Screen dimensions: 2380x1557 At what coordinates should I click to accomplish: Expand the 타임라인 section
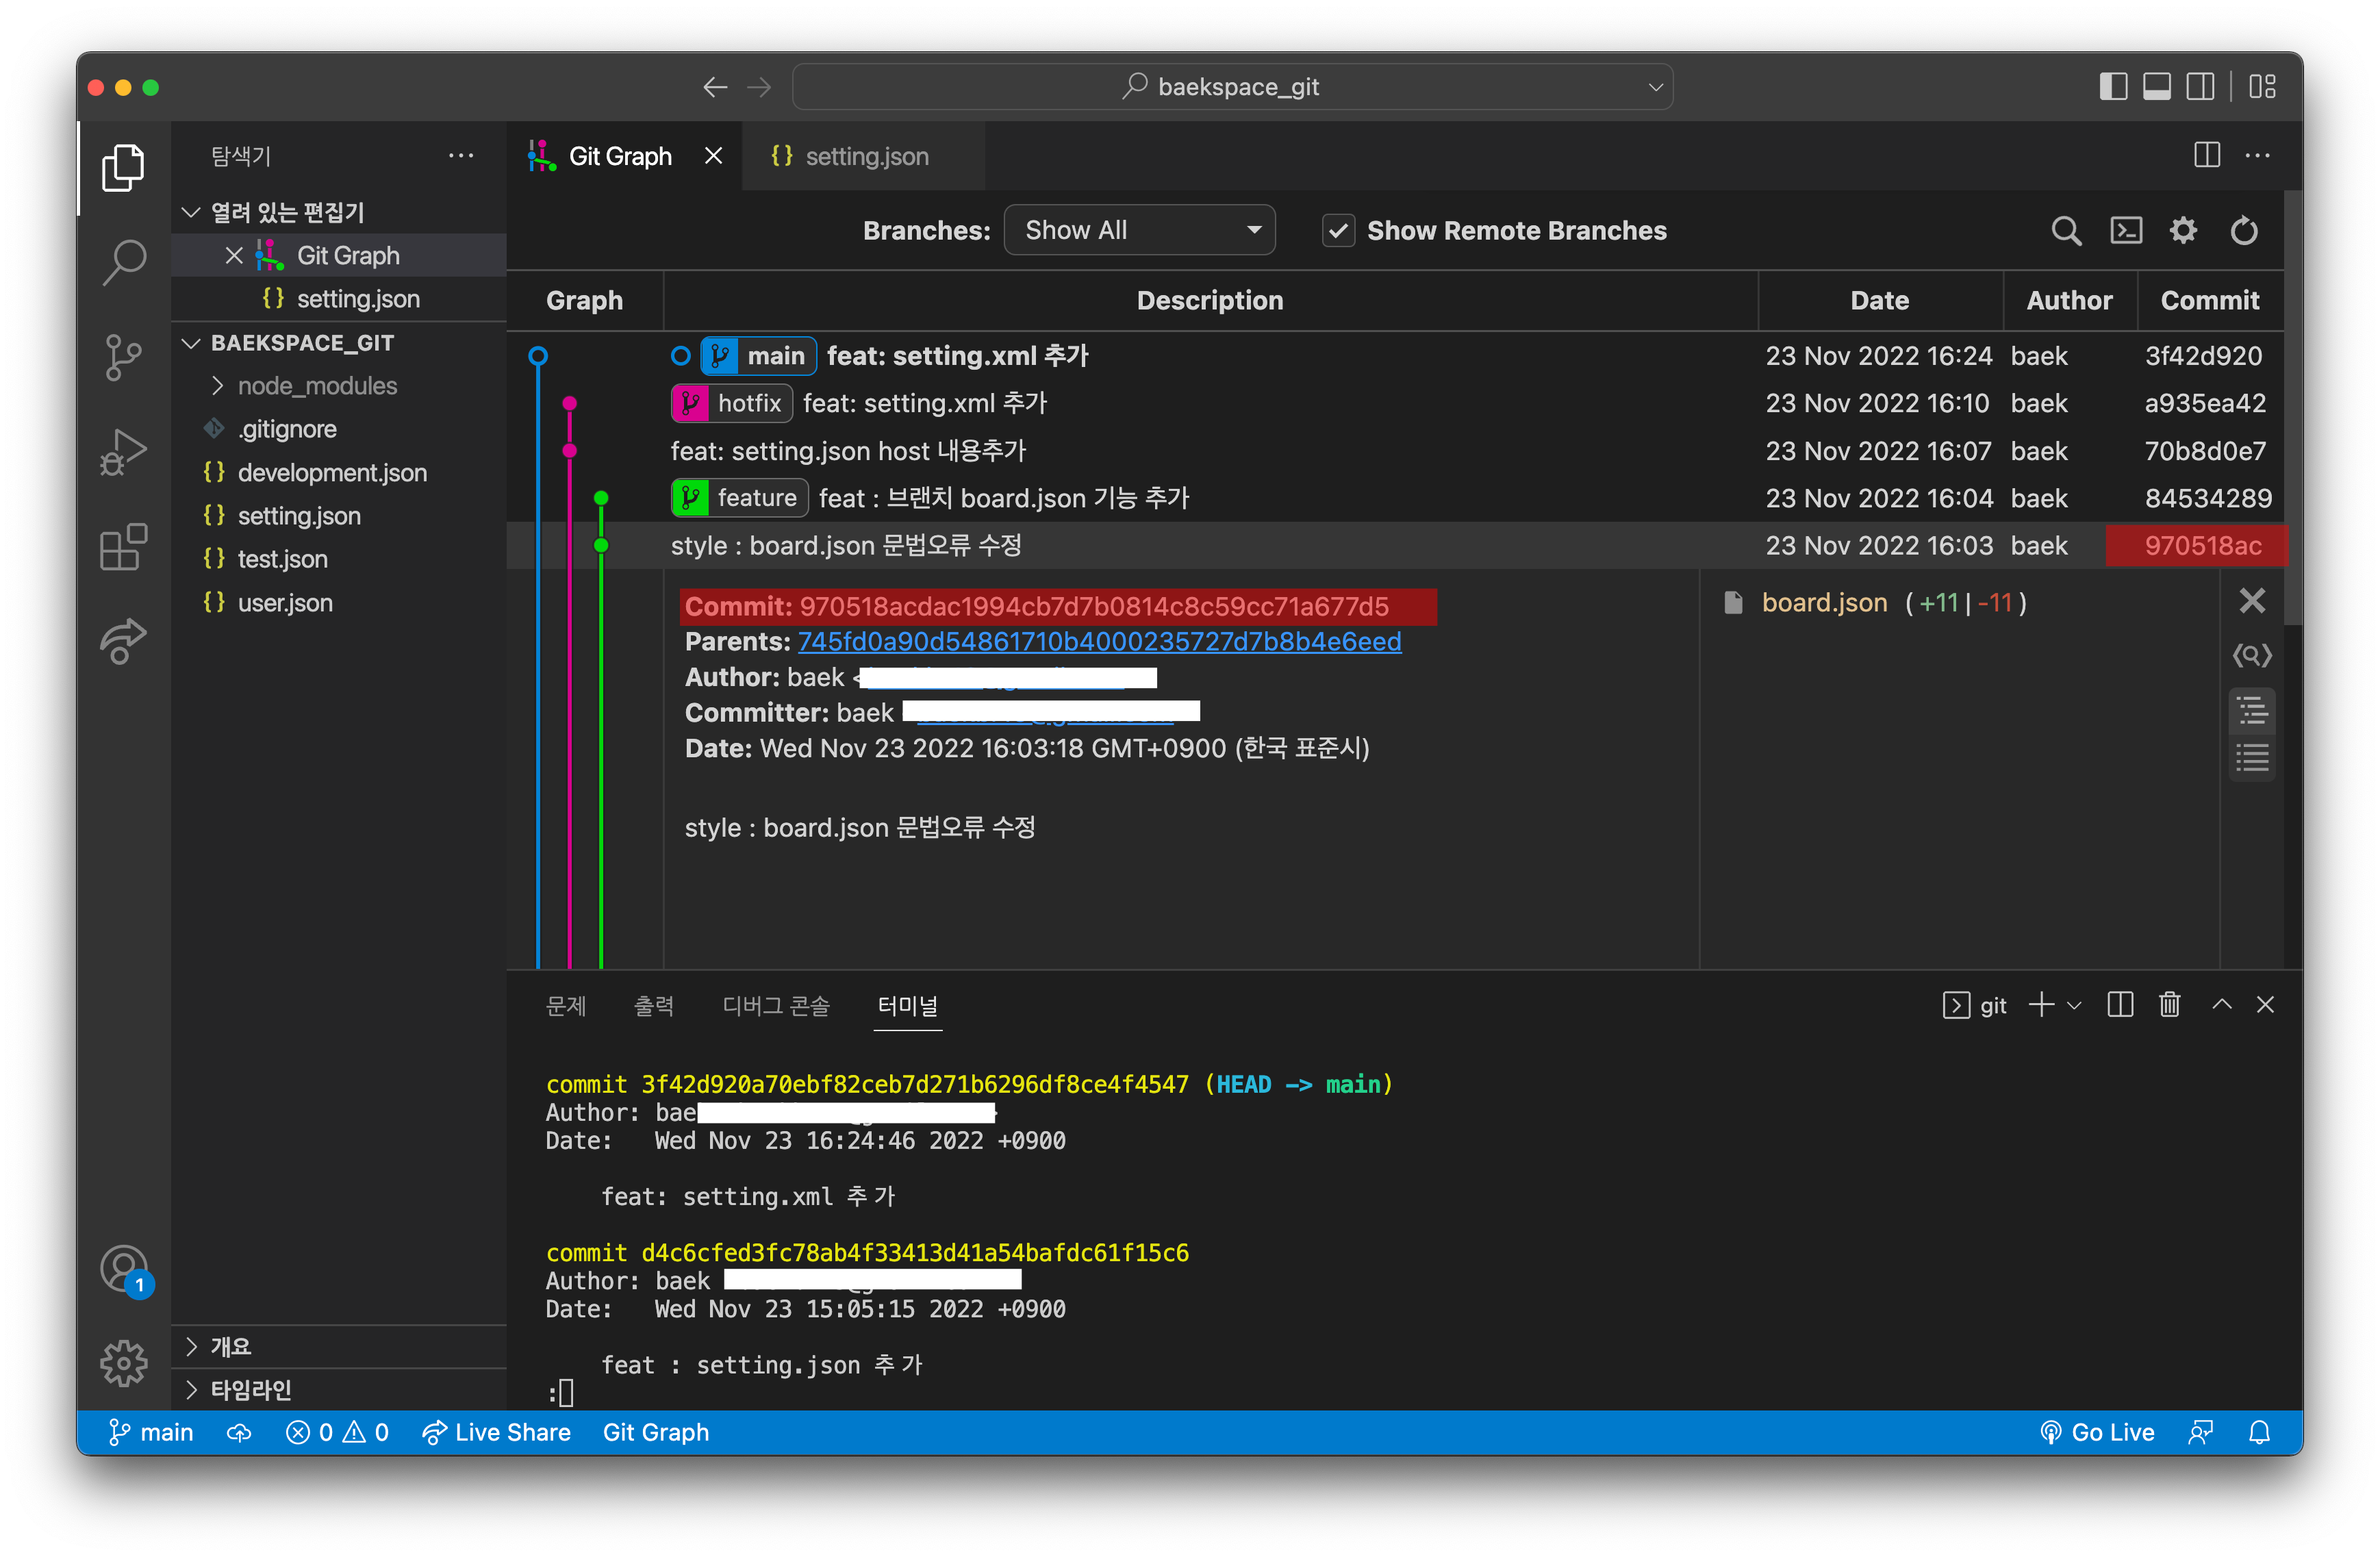(x=250, y=1390)
